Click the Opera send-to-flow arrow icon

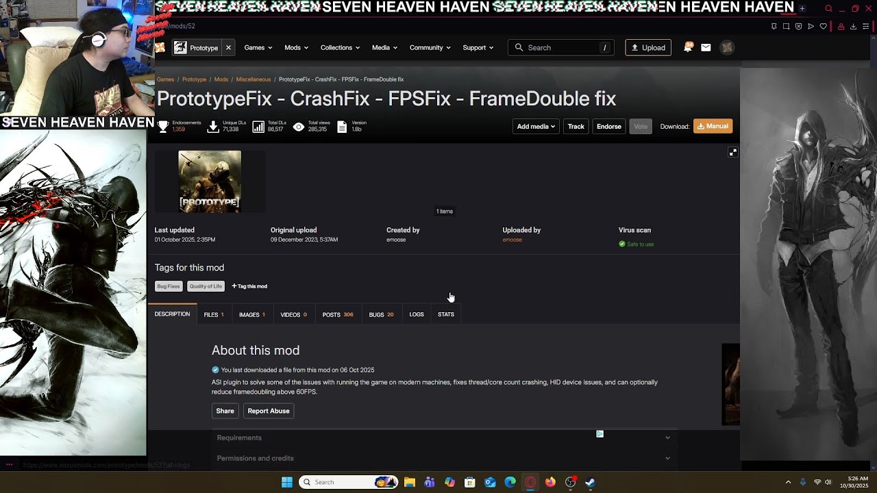[811, 26]
